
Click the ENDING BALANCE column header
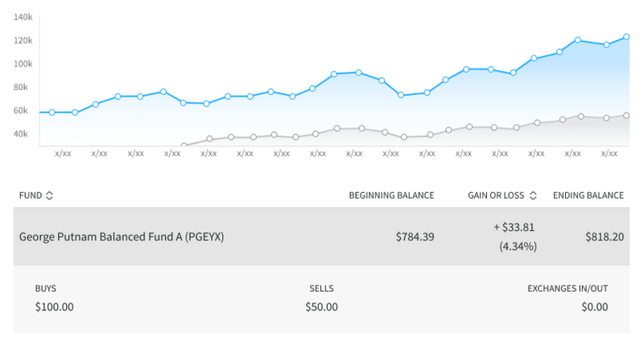point(588,195)
